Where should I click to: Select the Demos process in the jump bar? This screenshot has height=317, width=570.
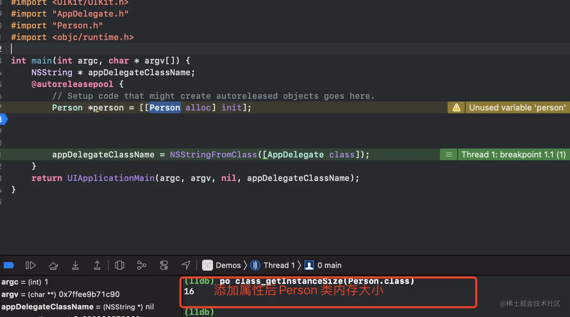(221, 265)
